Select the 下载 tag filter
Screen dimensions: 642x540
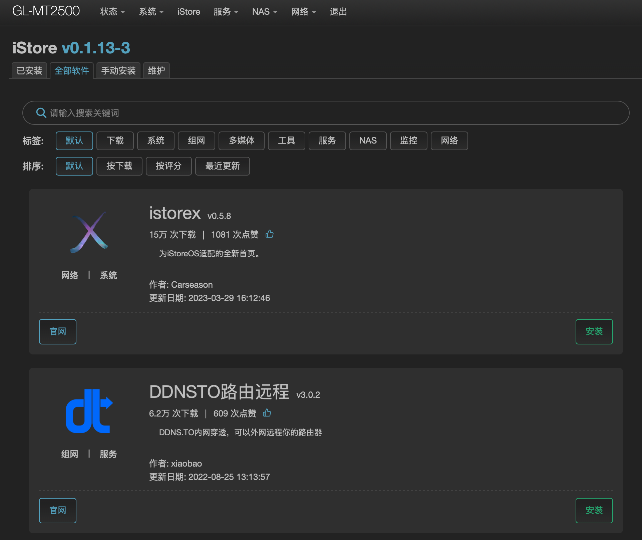(x=115, y=141)
